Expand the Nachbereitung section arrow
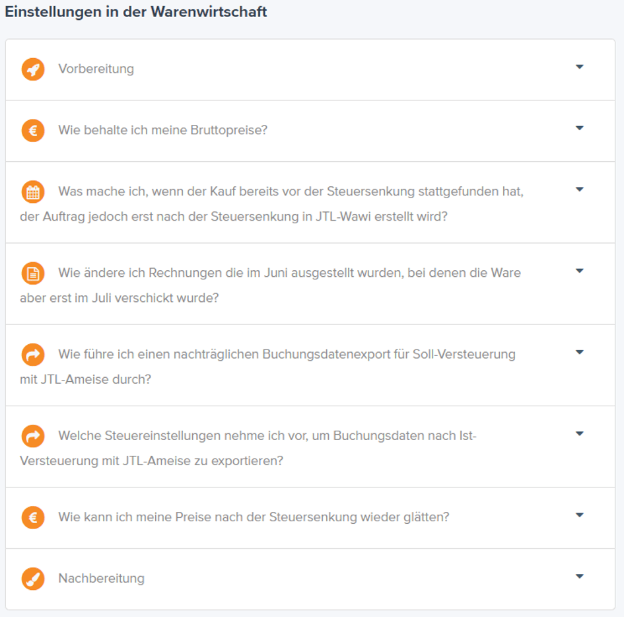This screenshot has height=617, width=624. coord(580,577)
